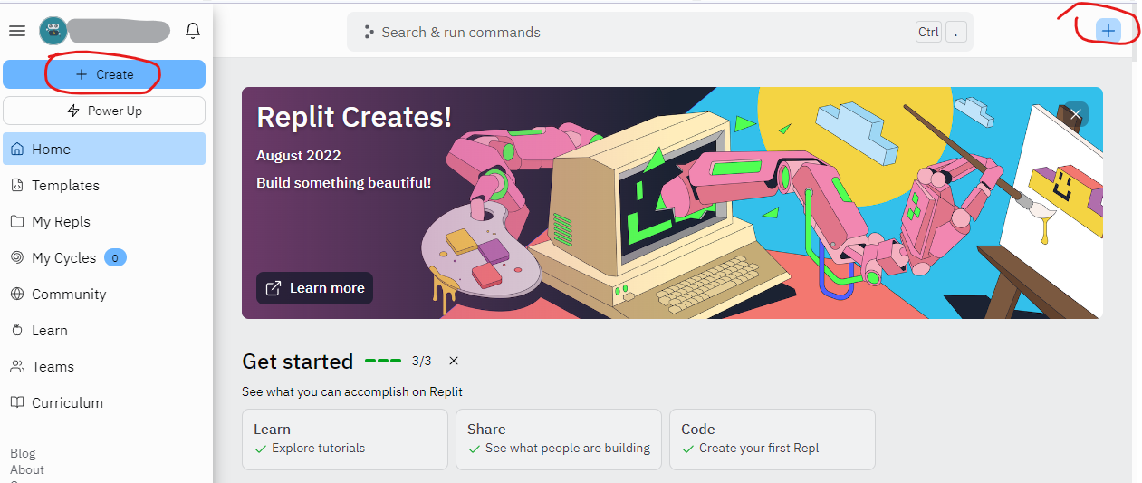Open the About link
This screenshot has width=1142, height=483.
tap(27, 469)
